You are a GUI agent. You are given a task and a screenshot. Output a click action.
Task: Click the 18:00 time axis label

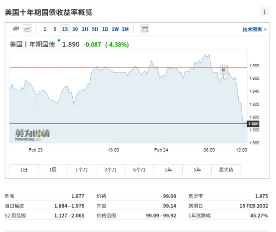[114, 150]
